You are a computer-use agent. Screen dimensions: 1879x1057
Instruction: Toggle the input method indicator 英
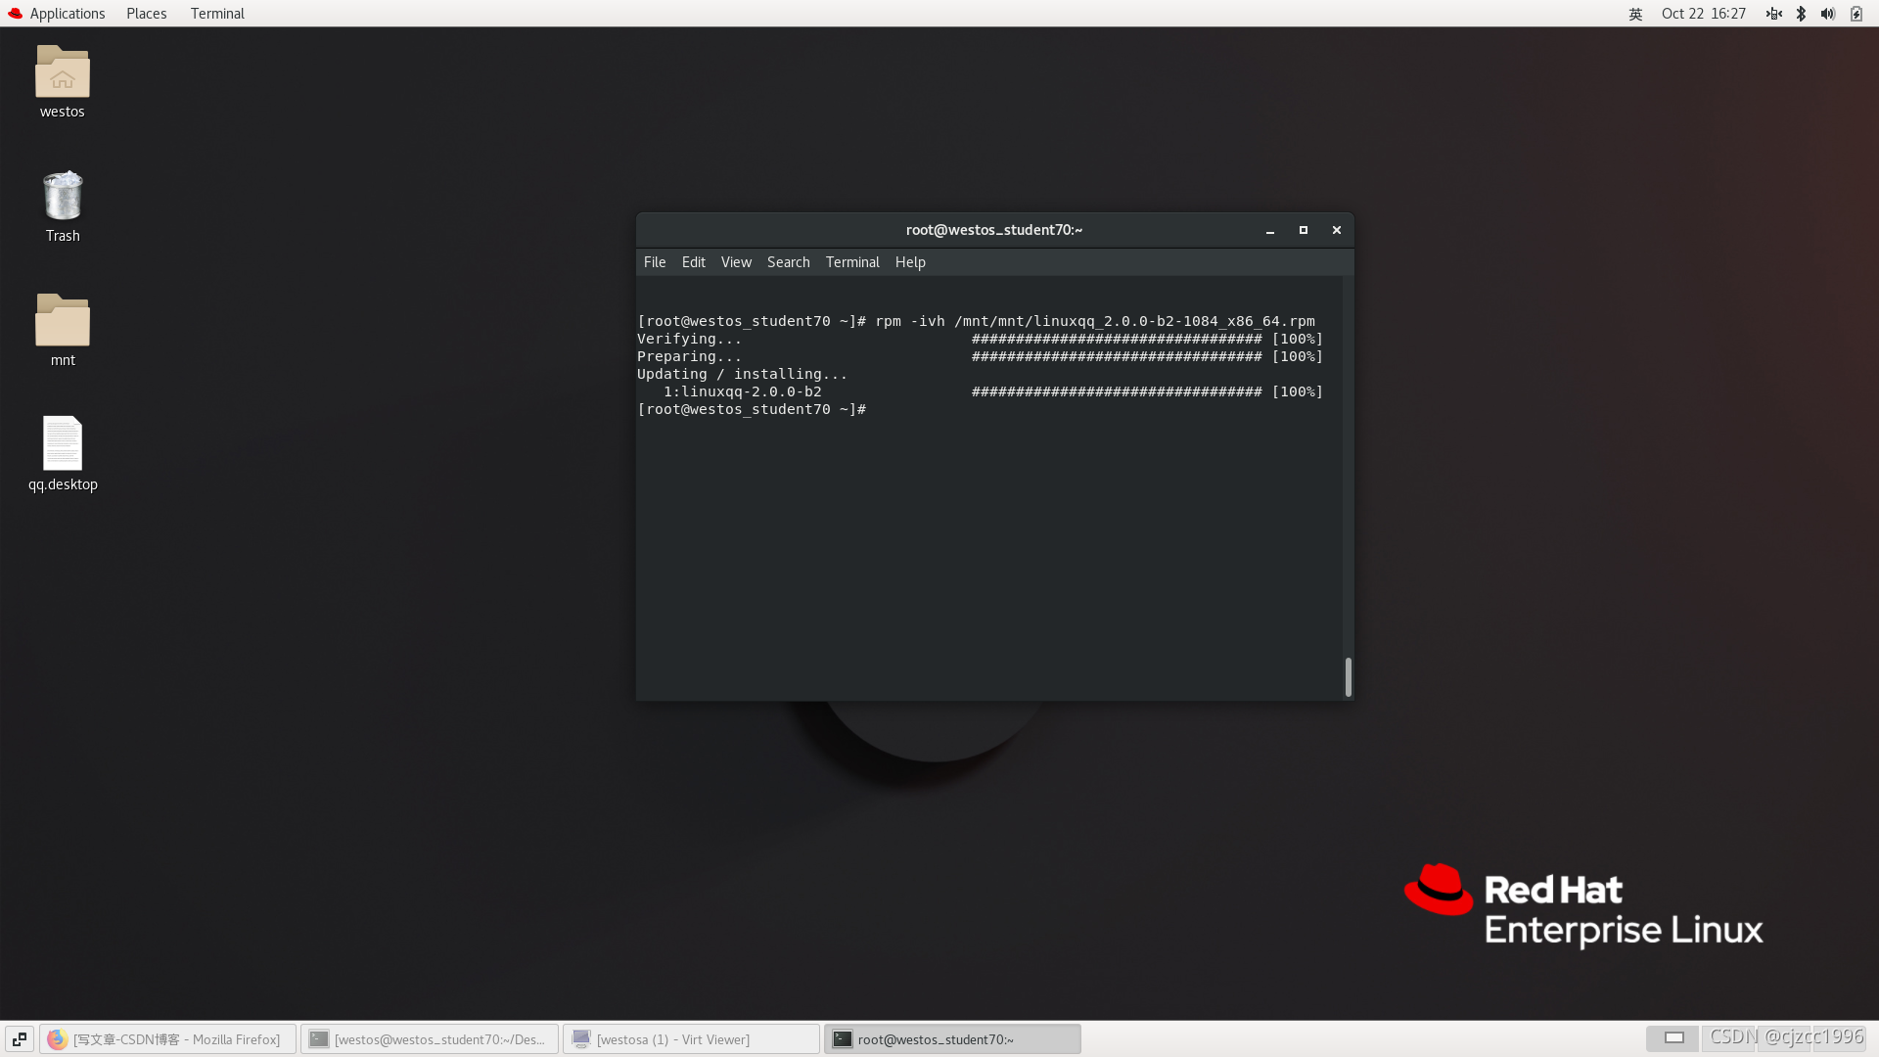tap(1635, 14)
